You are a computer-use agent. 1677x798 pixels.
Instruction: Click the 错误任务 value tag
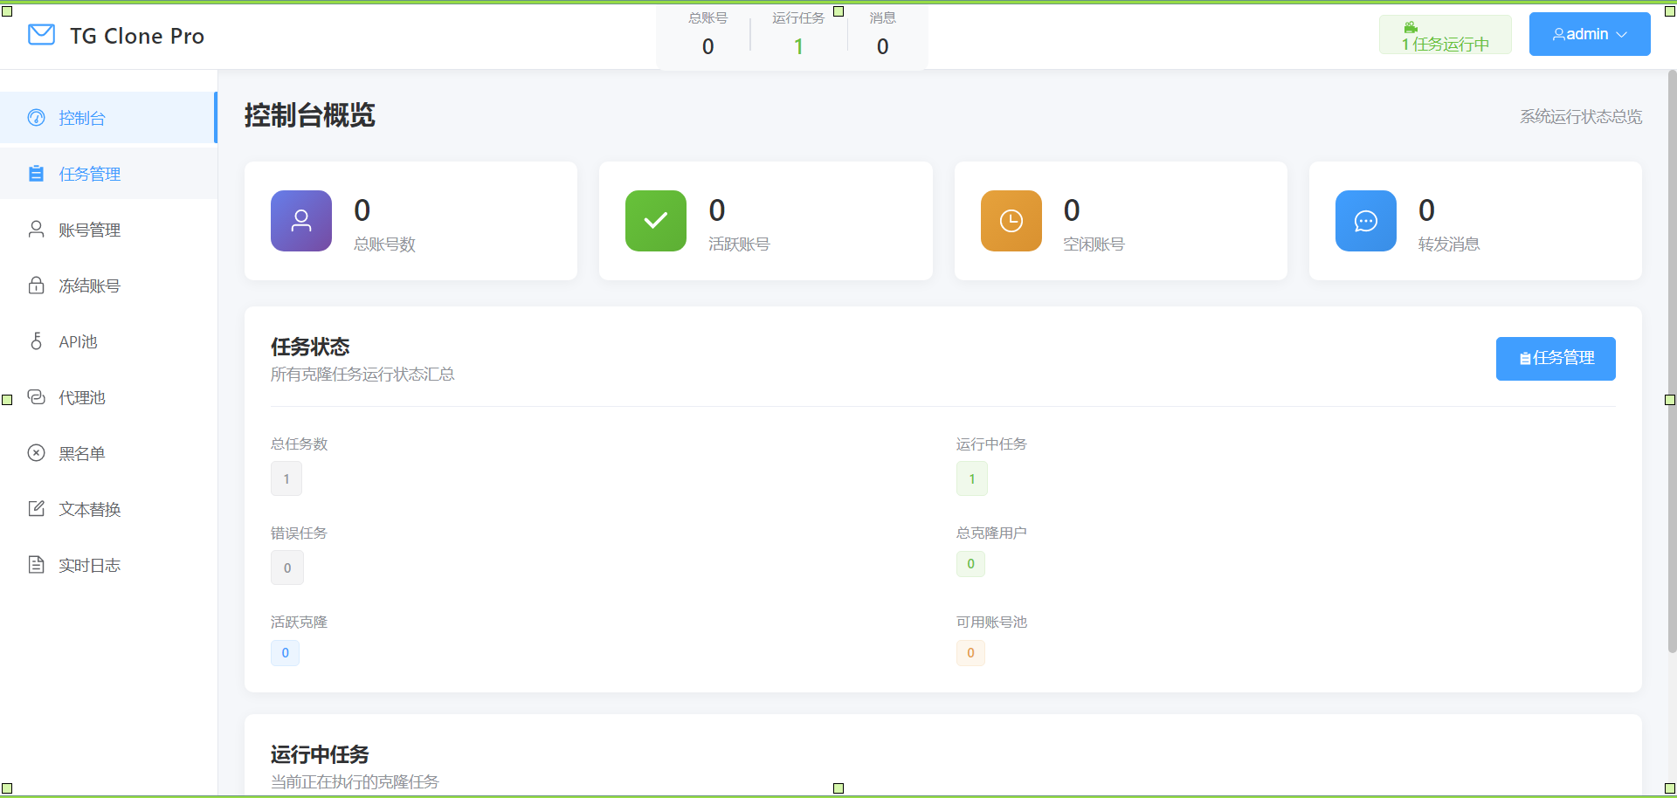point(287,568)
